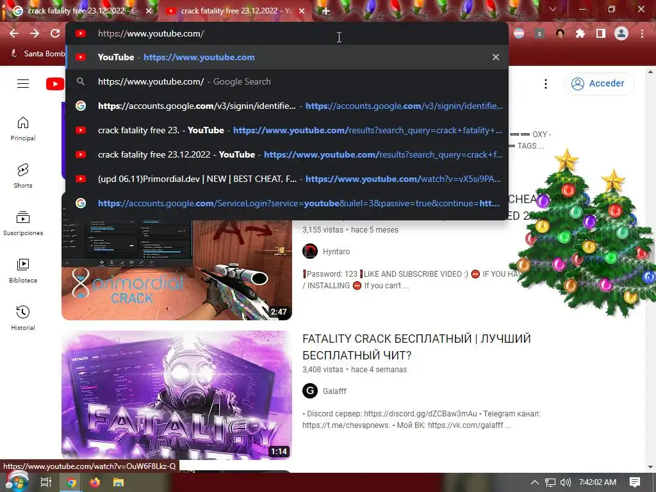Go to Principal home section
Image resolution: width=656 pixels, height=492 pixels.
(23, 129)
